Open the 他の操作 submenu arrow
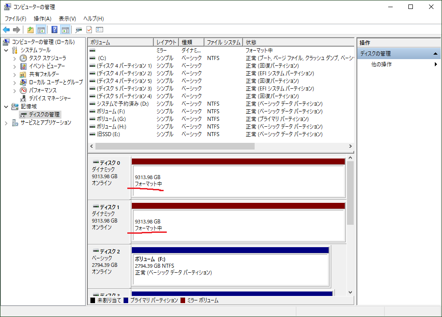The image size is (442, 317). tap(436, 64)
